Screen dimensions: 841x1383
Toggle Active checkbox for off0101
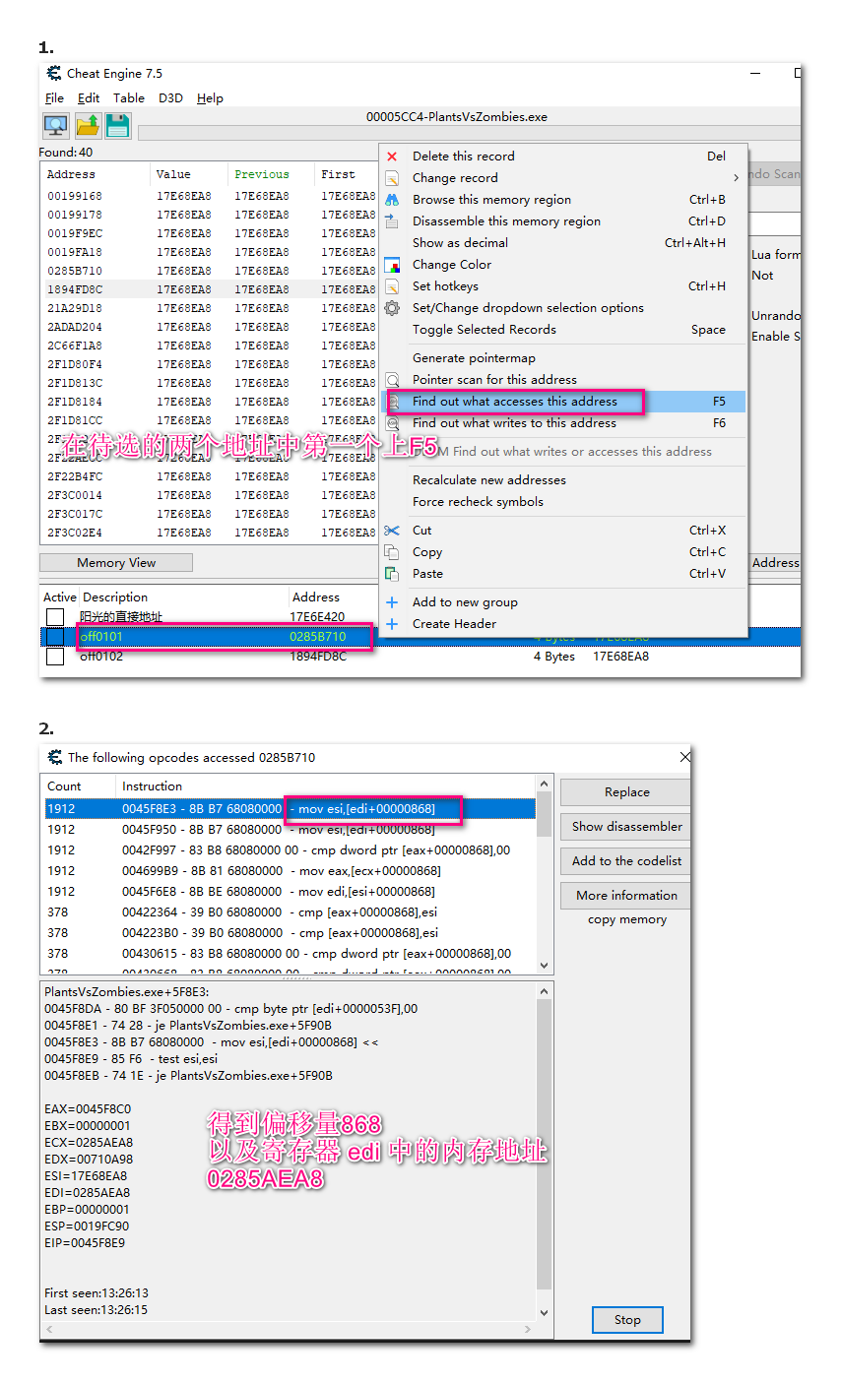55,637
